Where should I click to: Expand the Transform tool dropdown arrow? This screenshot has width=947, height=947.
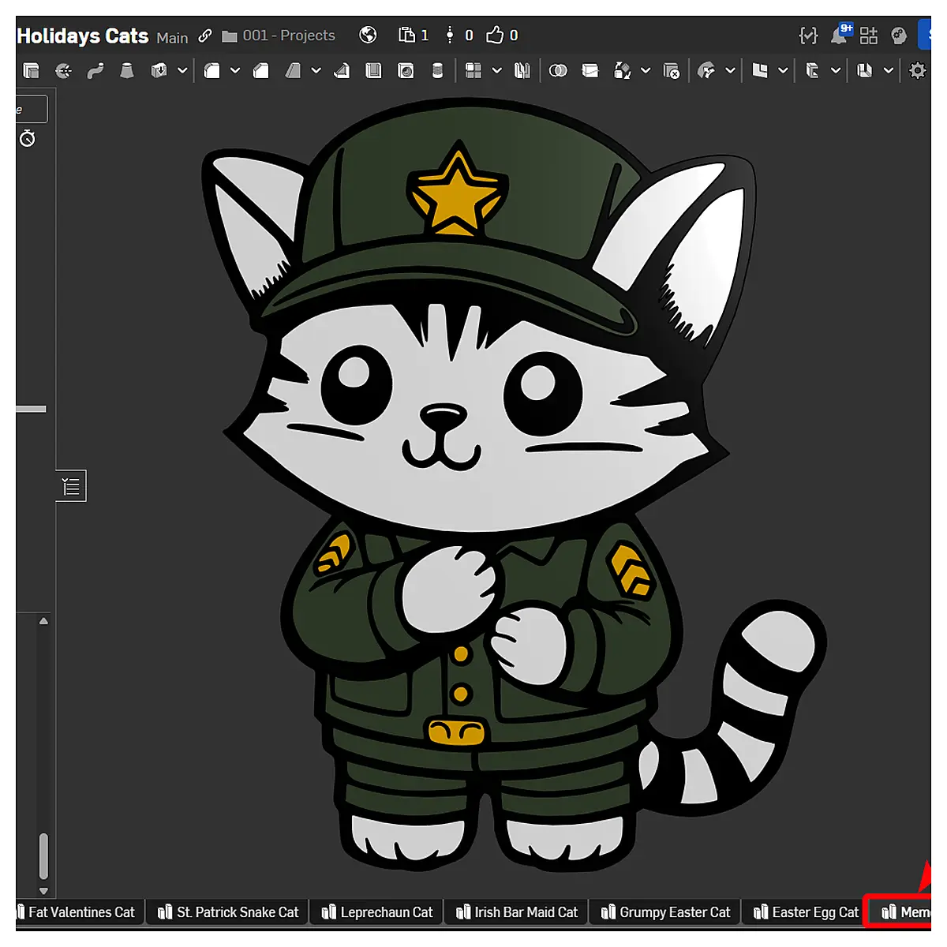[x=646, y=71]
